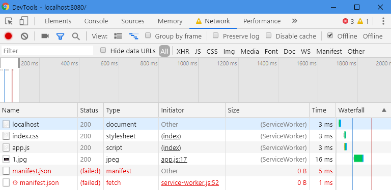Click the timeline overview range handle
The height and width of the screenshot is (190, 391).
pyautogui.click(x=19, y=63)
